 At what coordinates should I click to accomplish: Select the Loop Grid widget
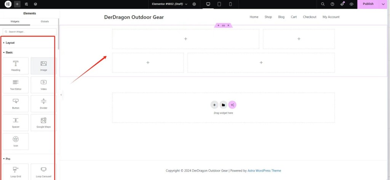16,172
